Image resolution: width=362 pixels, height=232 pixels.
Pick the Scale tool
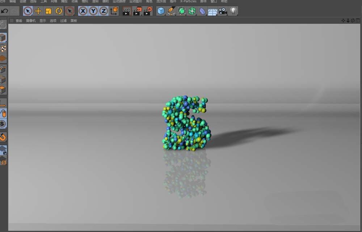[x=48, y=11]
